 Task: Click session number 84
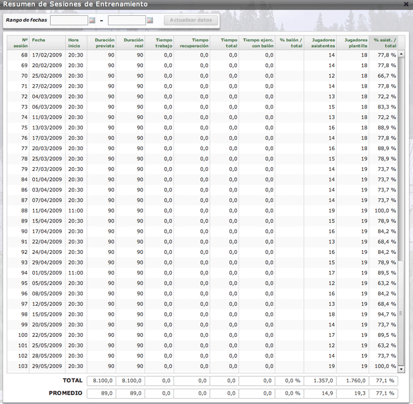24,180
